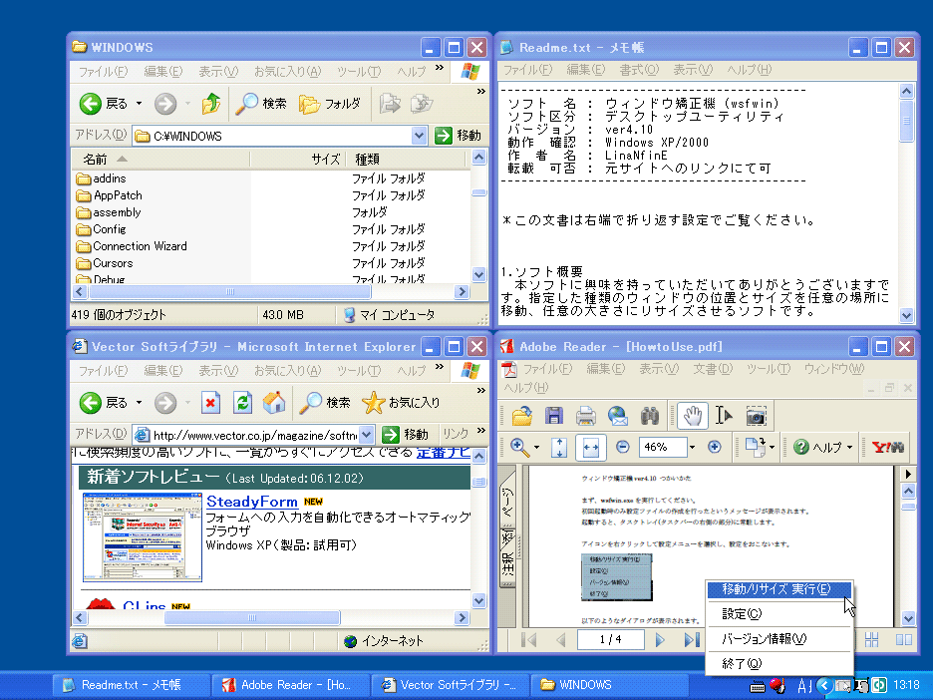This screenshot has height=700, width=933.
Task: Click the 1 / 4 page number field
Action: [x=610, y=640]
